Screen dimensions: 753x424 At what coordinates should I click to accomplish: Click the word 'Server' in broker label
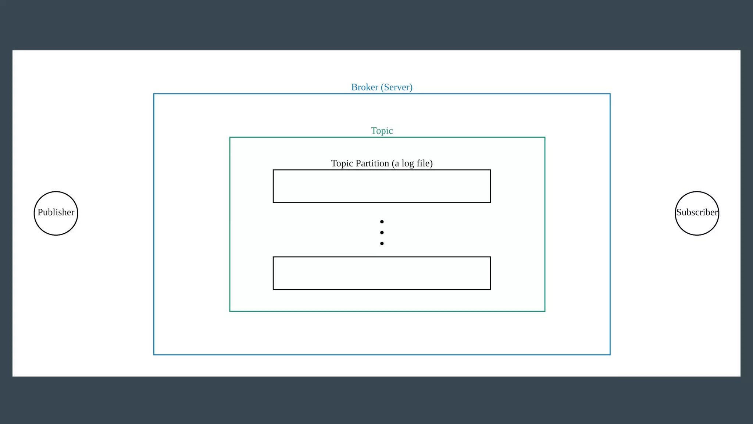(397, 87)
